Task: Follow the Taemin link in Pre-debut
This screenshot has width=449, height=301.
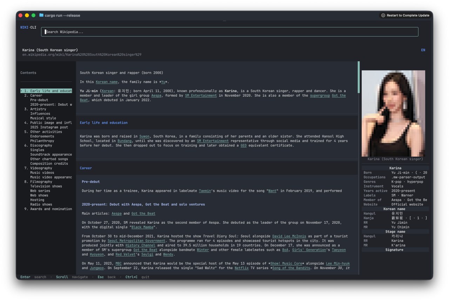Action: coord(205,191)
